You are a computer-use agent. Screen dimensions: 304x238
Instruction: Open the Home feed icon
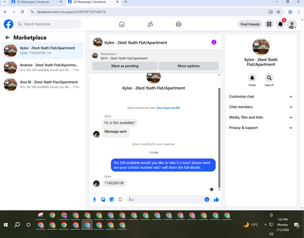pyautogui.click(x=122, y=24)
